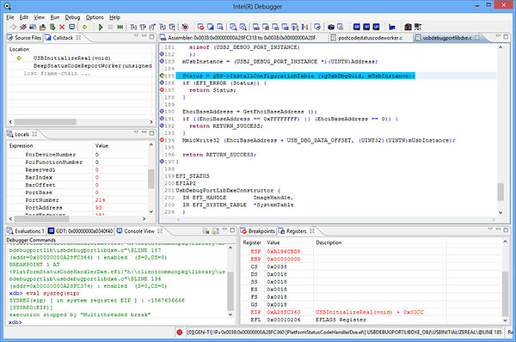Toggle the blue marker at line 192
The width and height of the screenshot is (516, 342).
(x=162, y=125)
